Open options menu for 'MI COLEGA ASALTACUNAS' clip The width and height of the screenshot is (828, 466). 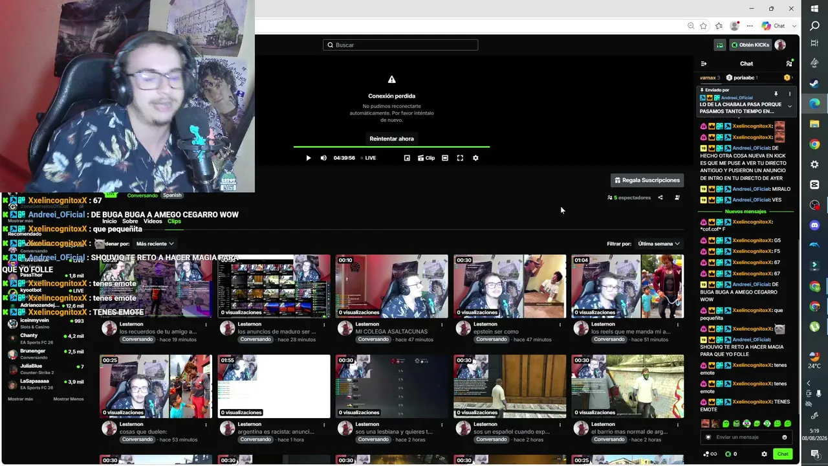pyautogui.click(x=442, y=324)
